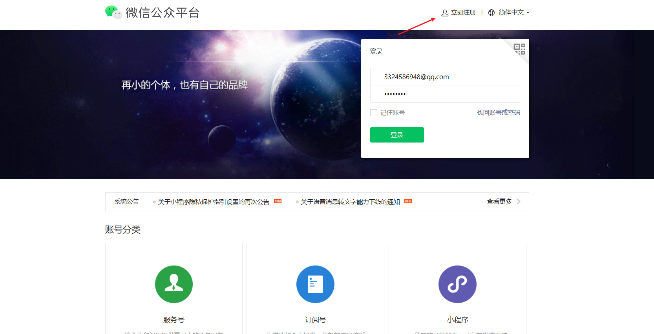
Task: Expand the 简体中文 language dropdown
Action: (514, 13)
